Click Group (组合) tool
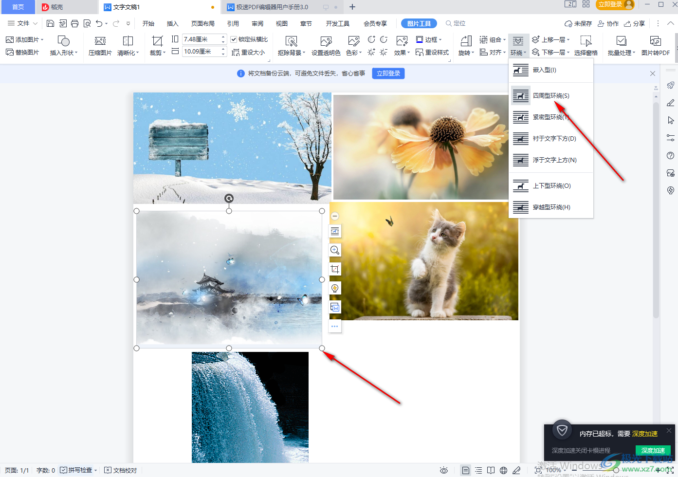Image resolution: width=678 pixels, height=477 pixels. 493,39
